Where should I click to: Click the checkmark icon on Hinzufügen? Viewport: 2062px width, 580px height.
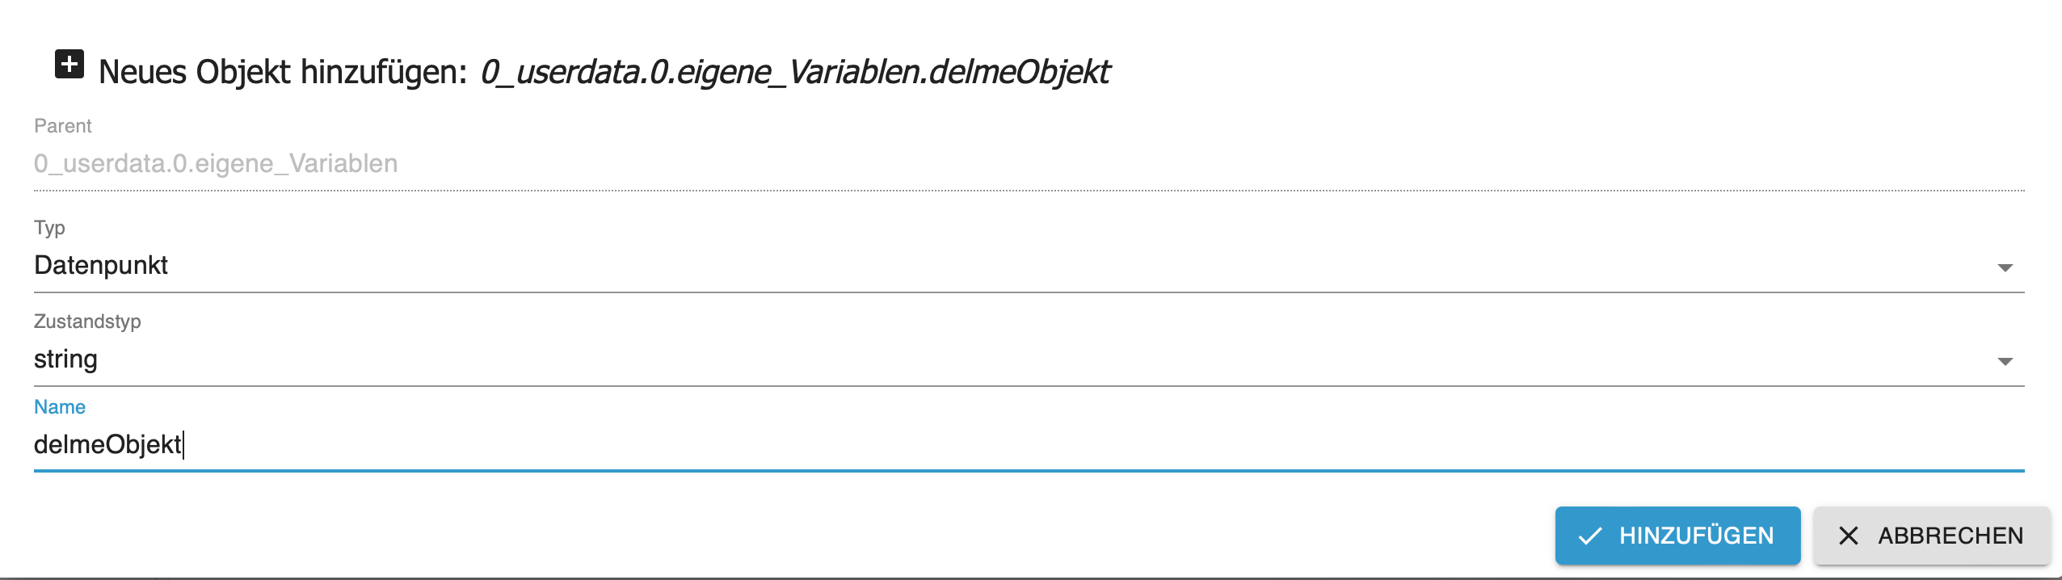click(x=1589, y=536)
